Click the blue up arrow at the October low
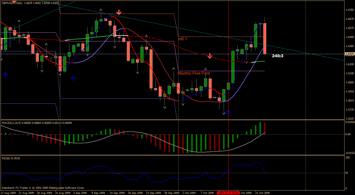The width and height of the screenshot is (355, 195). click(x=228, y=113)
